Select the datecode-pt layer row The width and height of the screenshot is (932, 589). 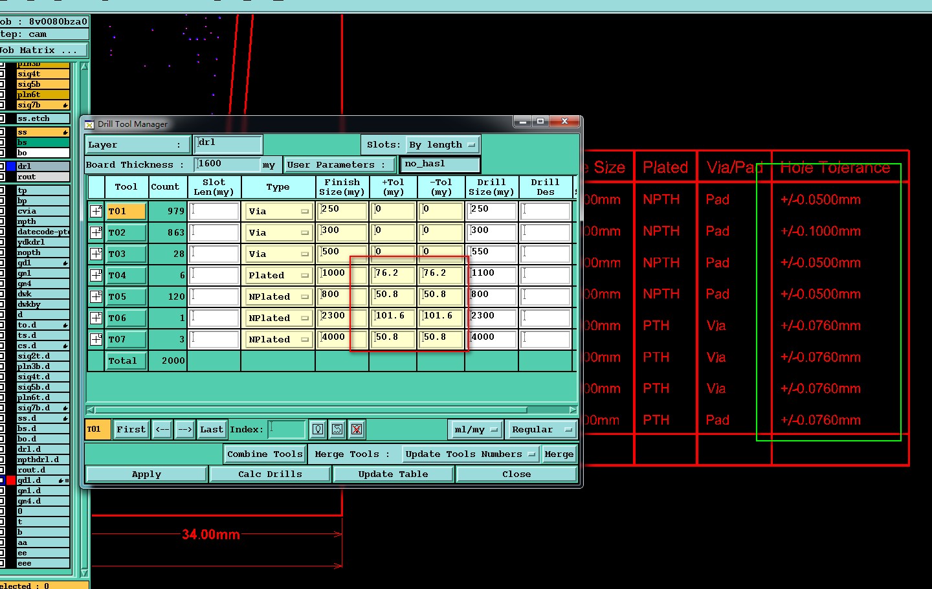click(43, 232)
